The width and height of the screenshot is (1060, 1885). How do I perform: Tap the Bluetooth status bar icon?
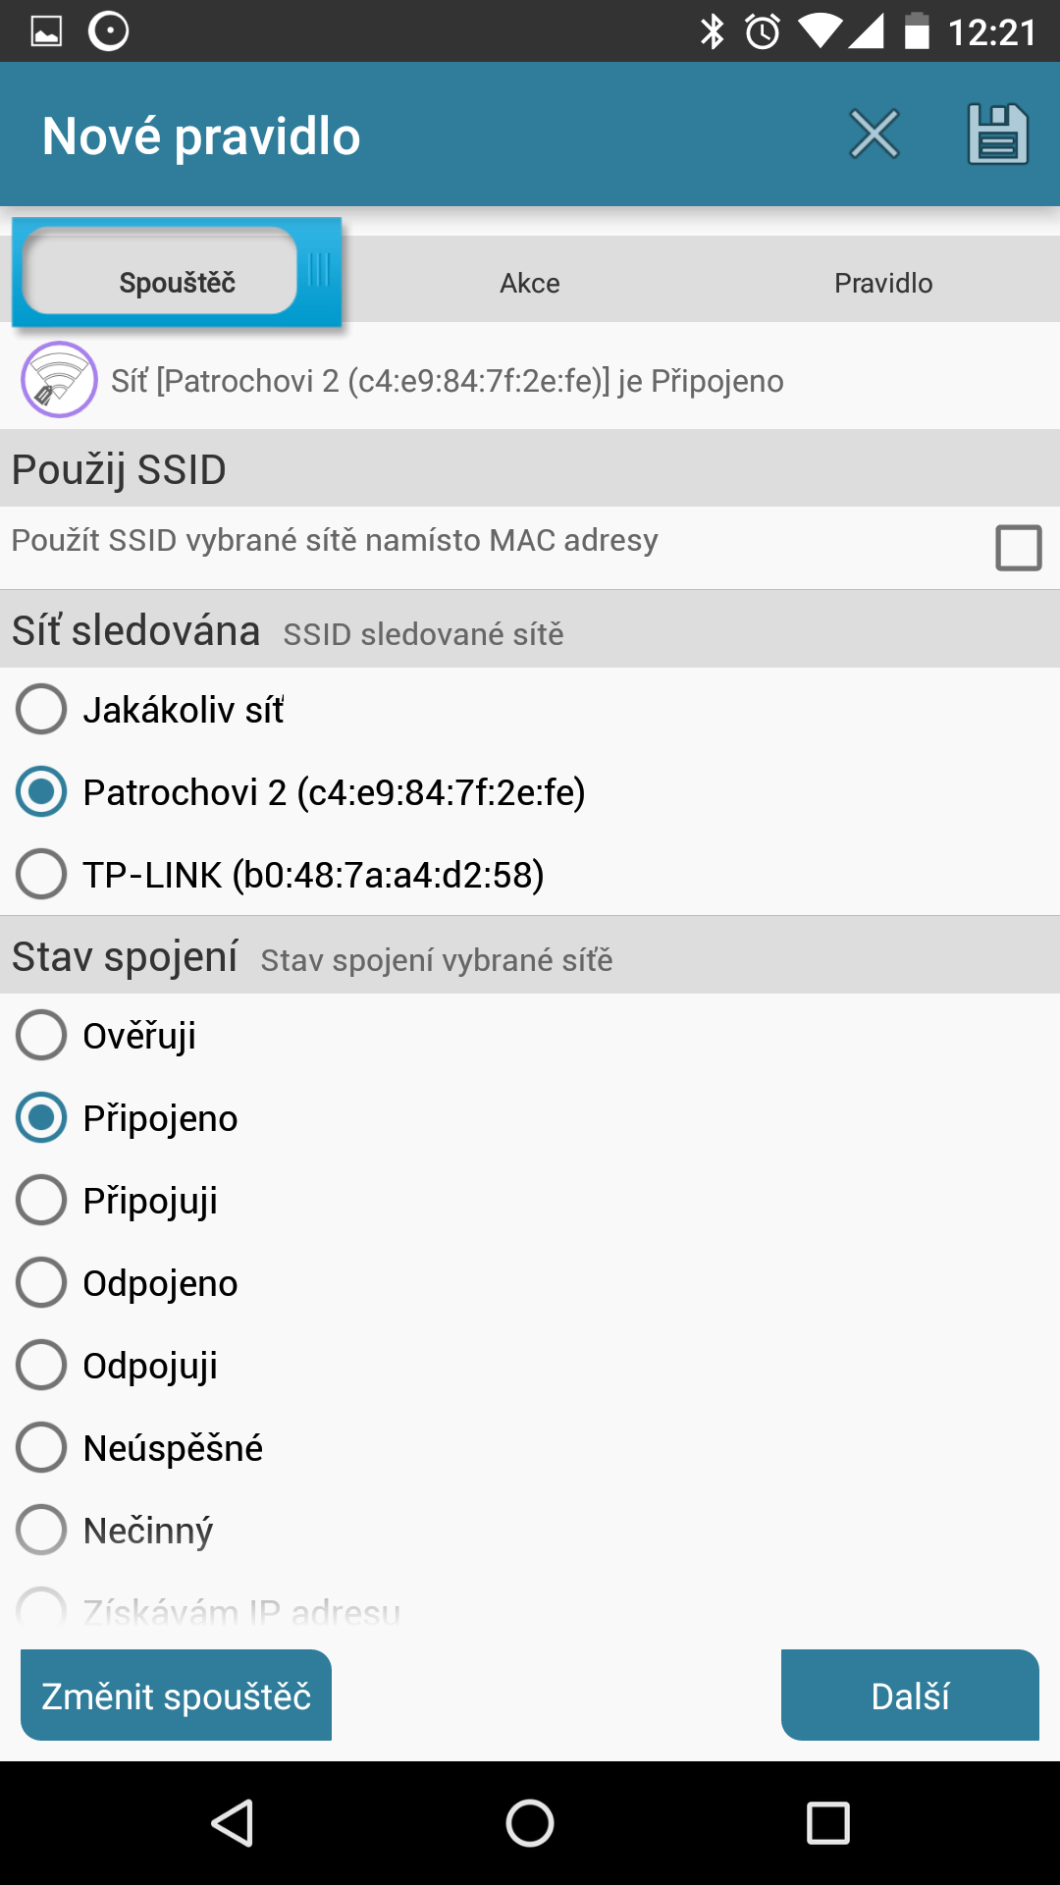pos(712,31)
